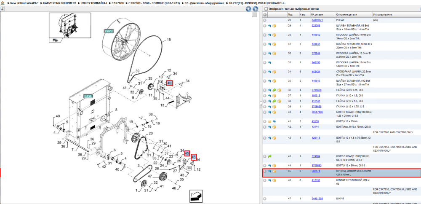Click the box icon for part 412131
The image size is (421, 204).
click(274, 180)
